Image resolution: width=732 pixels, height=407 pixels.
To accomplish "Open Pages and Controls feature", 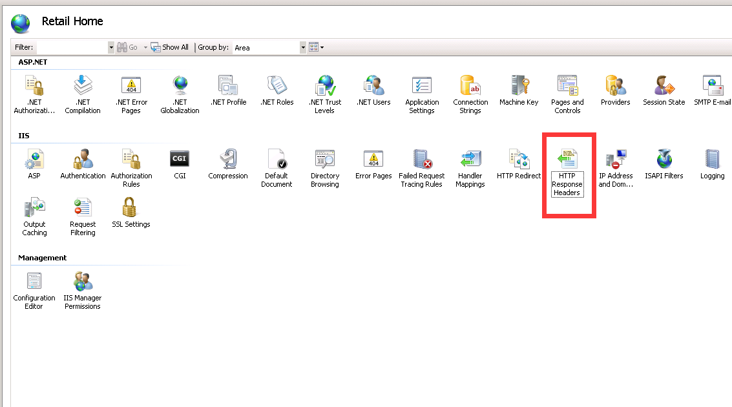I will click(567, 94).
